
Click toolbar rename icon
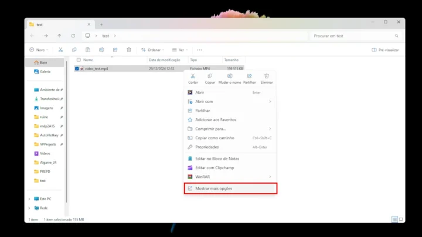(x=101, y=50)
